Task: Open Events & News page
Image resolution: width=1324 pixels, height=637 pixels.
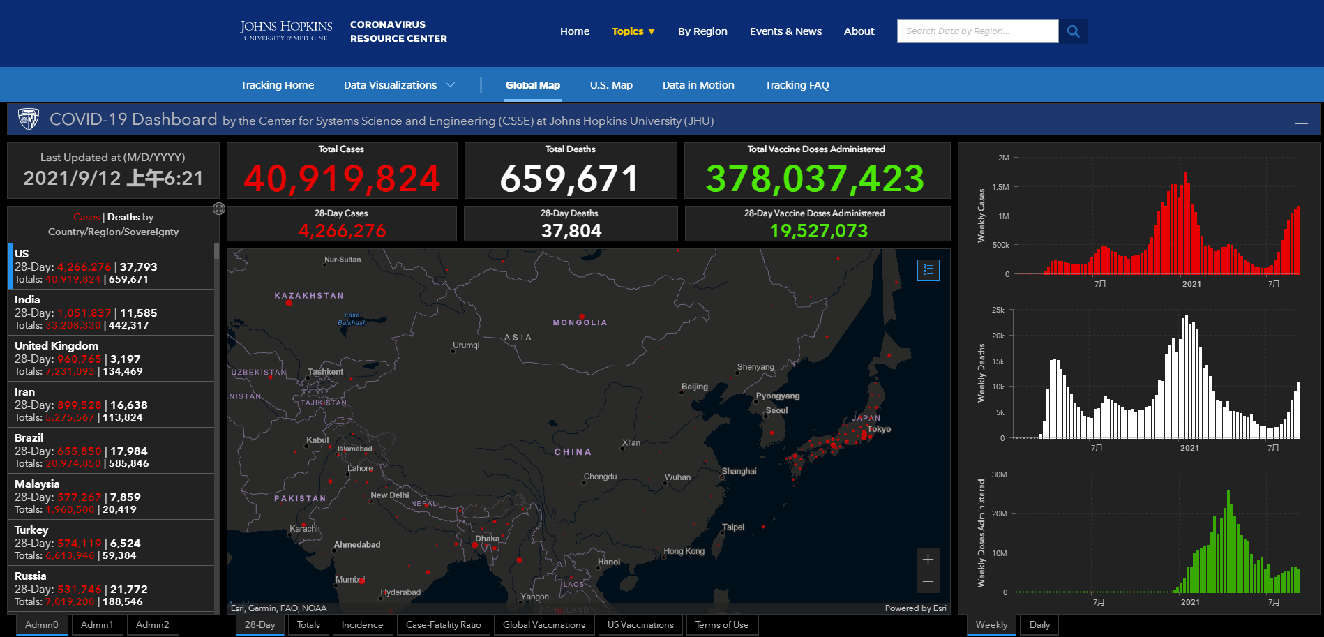Action: 785,31
